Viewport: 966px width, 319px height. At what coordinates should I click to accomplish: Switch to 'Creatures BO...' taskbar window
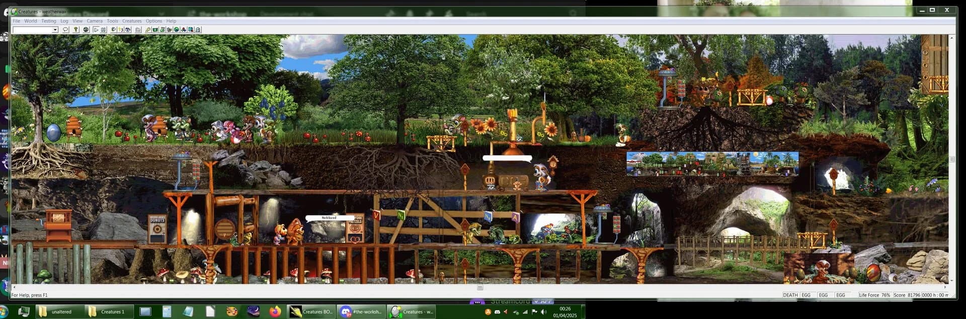click(311, 311)
